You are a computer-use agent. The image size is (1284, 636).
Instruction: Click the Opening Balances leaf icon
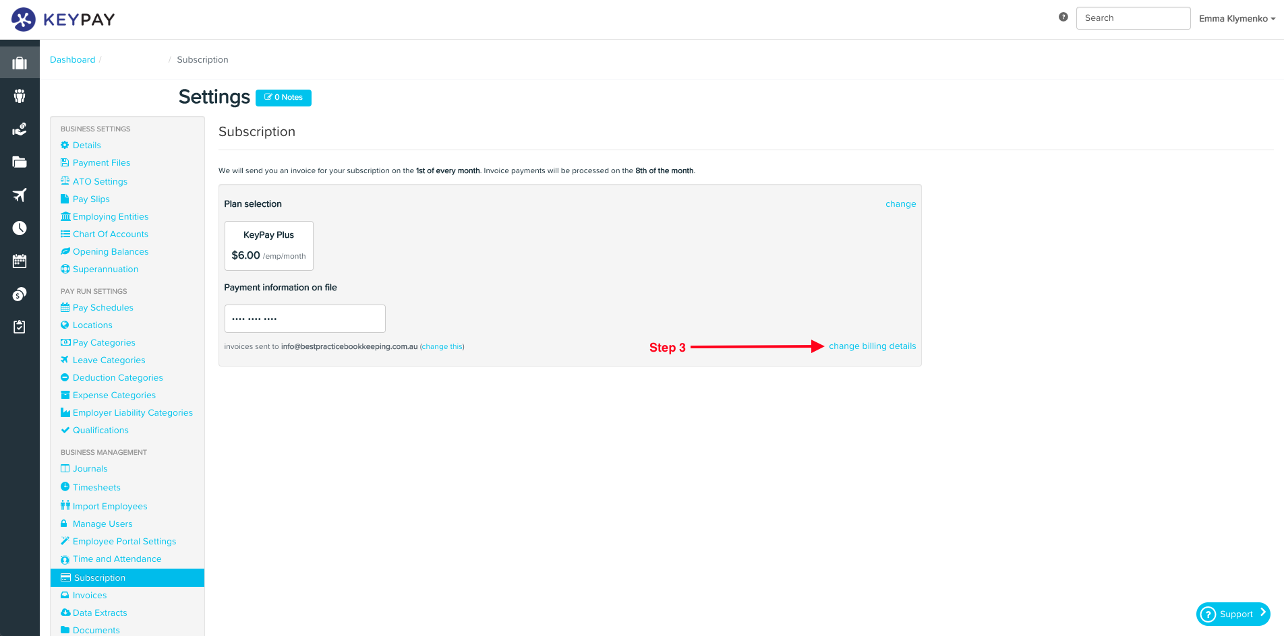click(65, 251)
